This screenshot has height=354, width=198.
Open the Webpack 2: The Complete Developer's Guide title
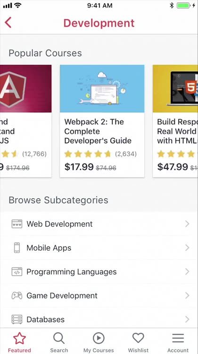(x=98, y=131)
